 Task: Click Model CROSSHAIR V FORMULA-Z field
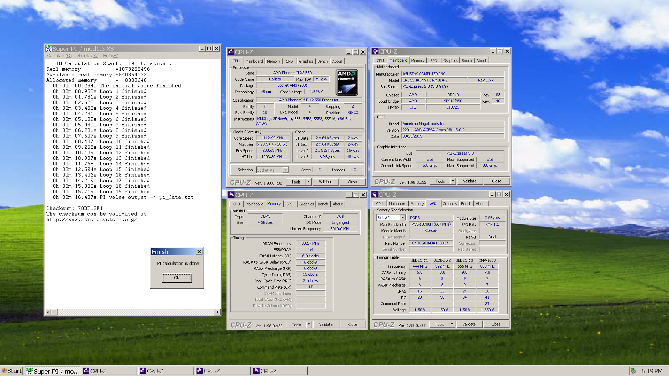pyautogui.click(x=434, y=80)
